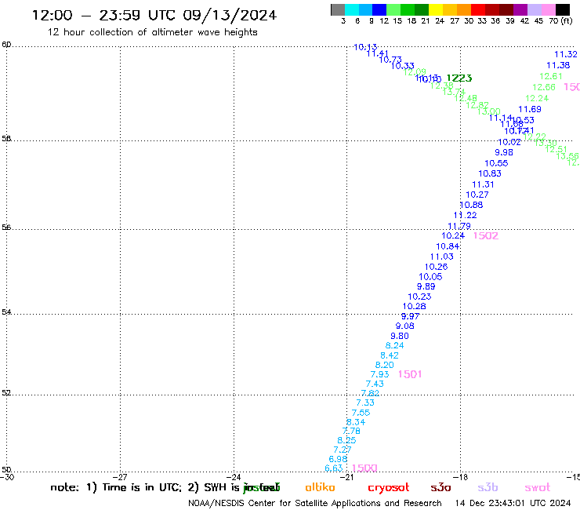Click the gray 3 ft legend swatch

(x=338, y=9)
